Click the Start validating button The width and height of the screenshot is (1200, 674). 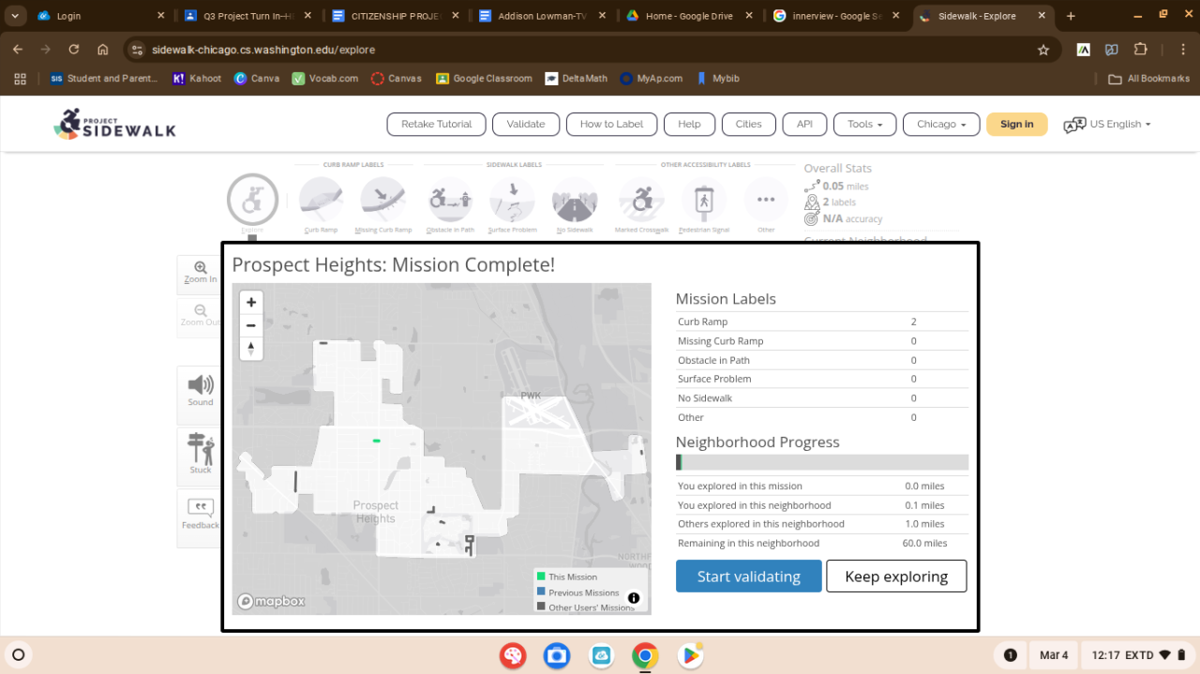748,576
